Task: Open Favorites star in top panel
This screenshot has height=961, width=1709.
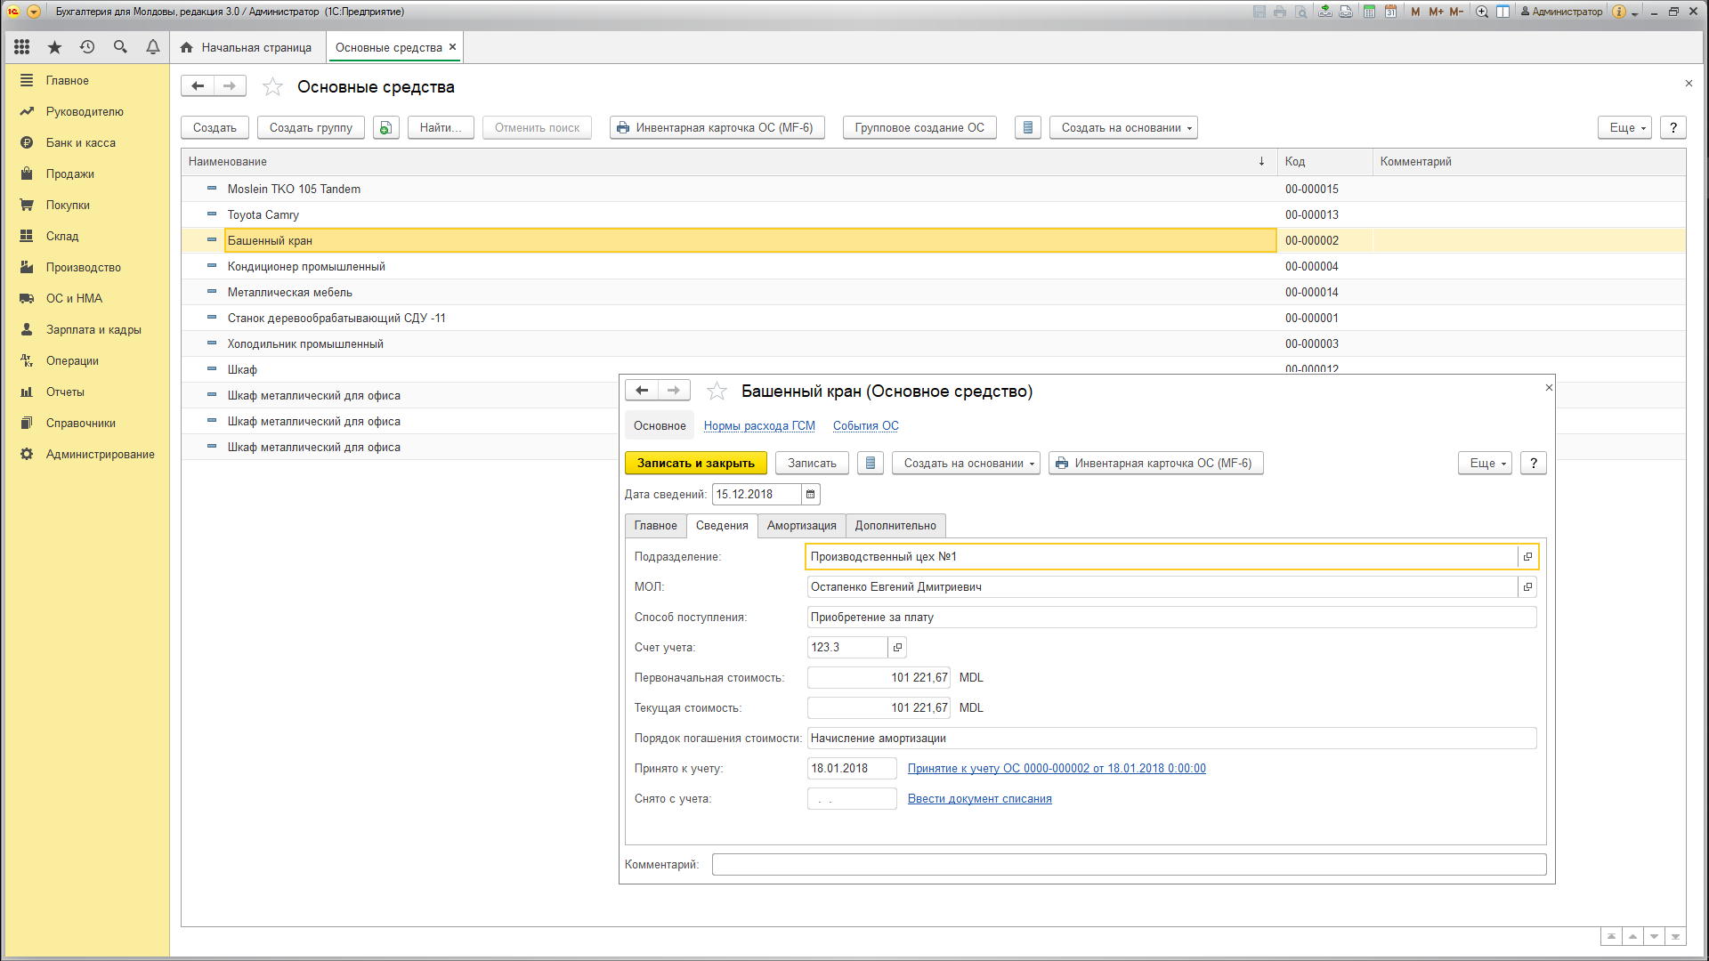Action: (54, 47)
